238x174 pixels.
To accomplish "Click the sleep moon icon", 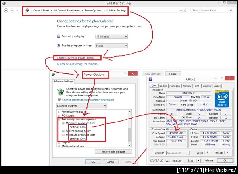I will coord(58,46).
